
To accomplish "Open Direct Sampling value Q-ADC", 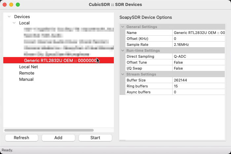I will [x=199, y=56].
